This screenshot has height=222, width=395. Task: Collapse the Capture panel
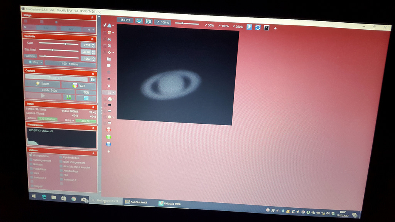coord(93,74)
